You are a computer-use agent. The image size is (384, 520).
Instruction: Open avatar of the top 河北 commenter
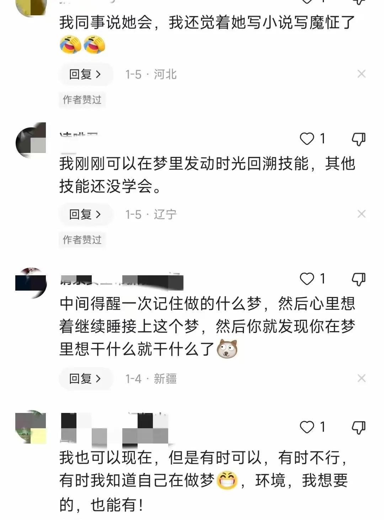tap(32, 7)
